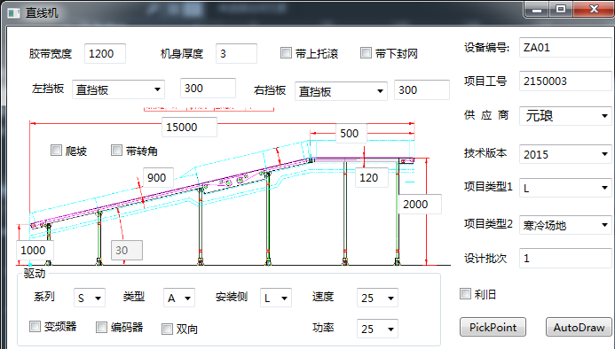615x349 pixels.
Task: Check the 利旧 option
Action: click(x=466, y=294)
